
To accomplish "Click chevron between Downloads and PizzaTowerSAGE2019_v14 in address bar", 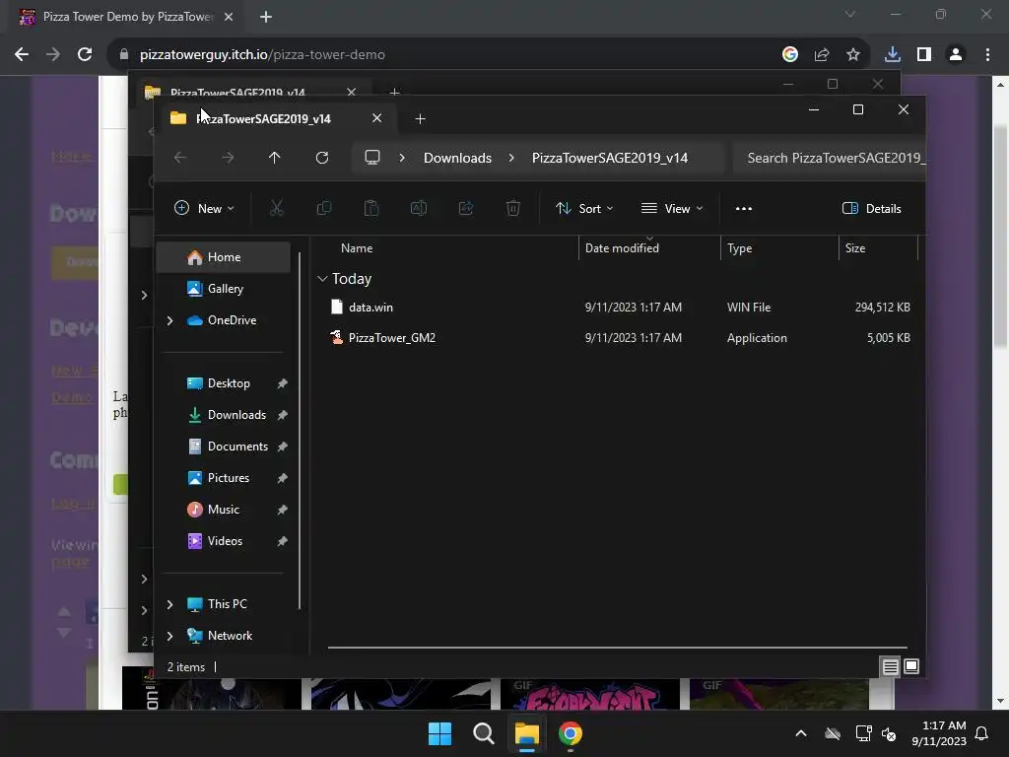I will (511, 159).
